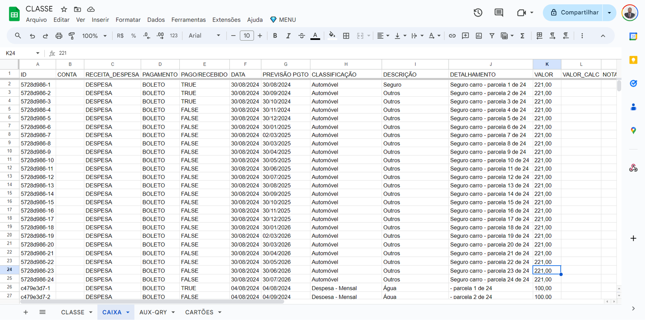
Task: Switch to the AUX-QRY sheet tab
Action: (x=153, y=312)
